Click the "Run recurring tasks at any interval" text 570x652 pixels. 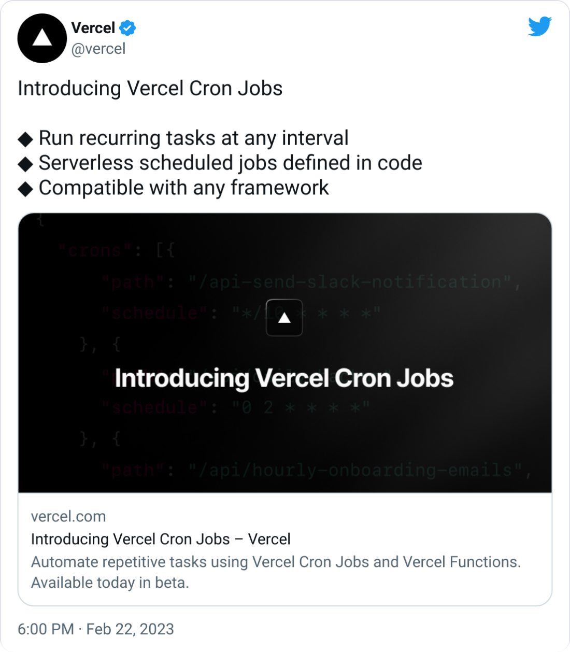coord(193,138)
